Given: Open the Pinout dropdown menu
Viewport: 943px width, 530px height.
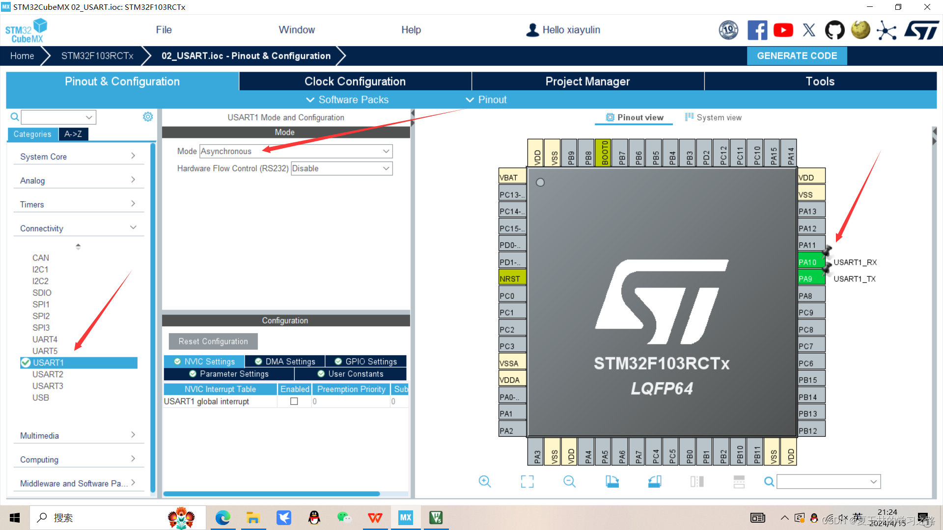Looking at the screenshot, I should click(486, 100).
